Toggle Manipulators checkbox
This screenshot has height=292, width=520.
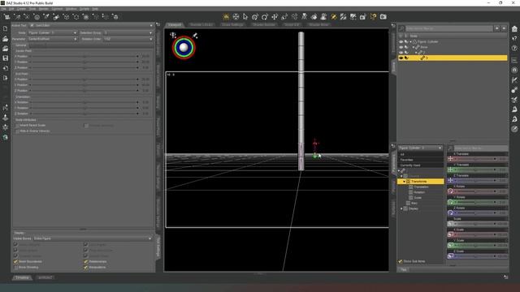[86, 267]
